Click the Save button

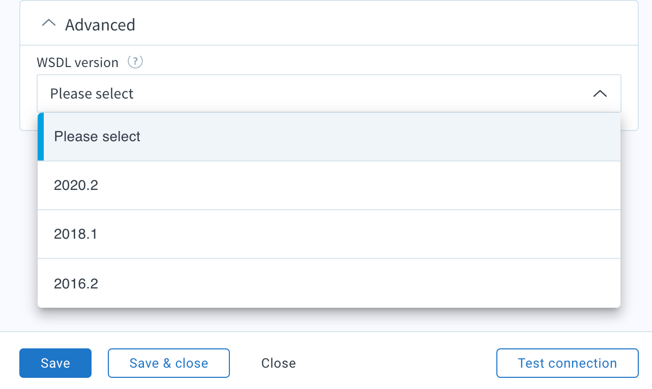click(55, 363)
